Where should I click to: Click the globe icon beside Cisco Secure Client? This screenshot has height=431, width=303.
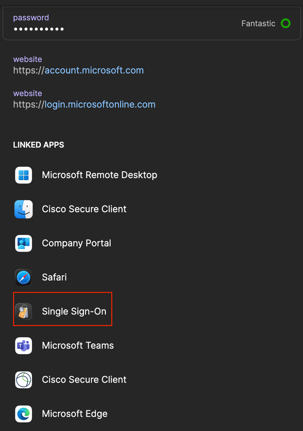click(x=23, y=380)
